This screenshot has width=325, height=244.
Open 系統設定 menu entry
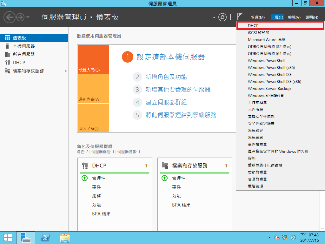(281, 131)
